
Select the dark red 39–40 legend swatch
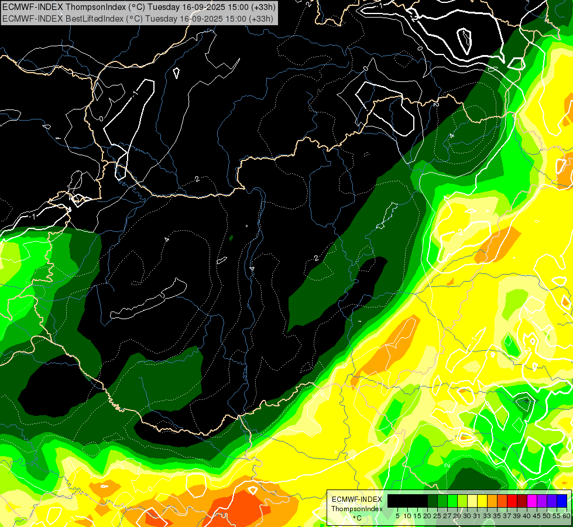(x=522, y=501)
